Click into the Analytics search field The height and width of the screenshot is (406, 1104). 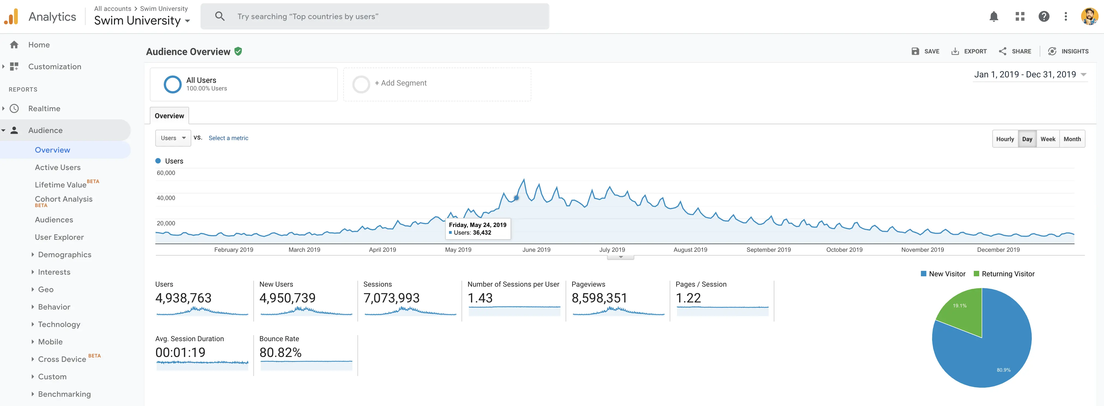tap(375, 16)
